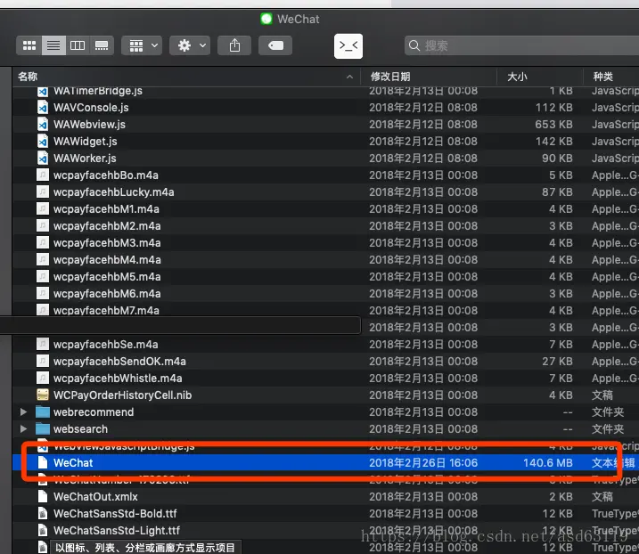
Task: Click the wcpayfacehbSendOK.m4a audio icon
Action: 43,362
